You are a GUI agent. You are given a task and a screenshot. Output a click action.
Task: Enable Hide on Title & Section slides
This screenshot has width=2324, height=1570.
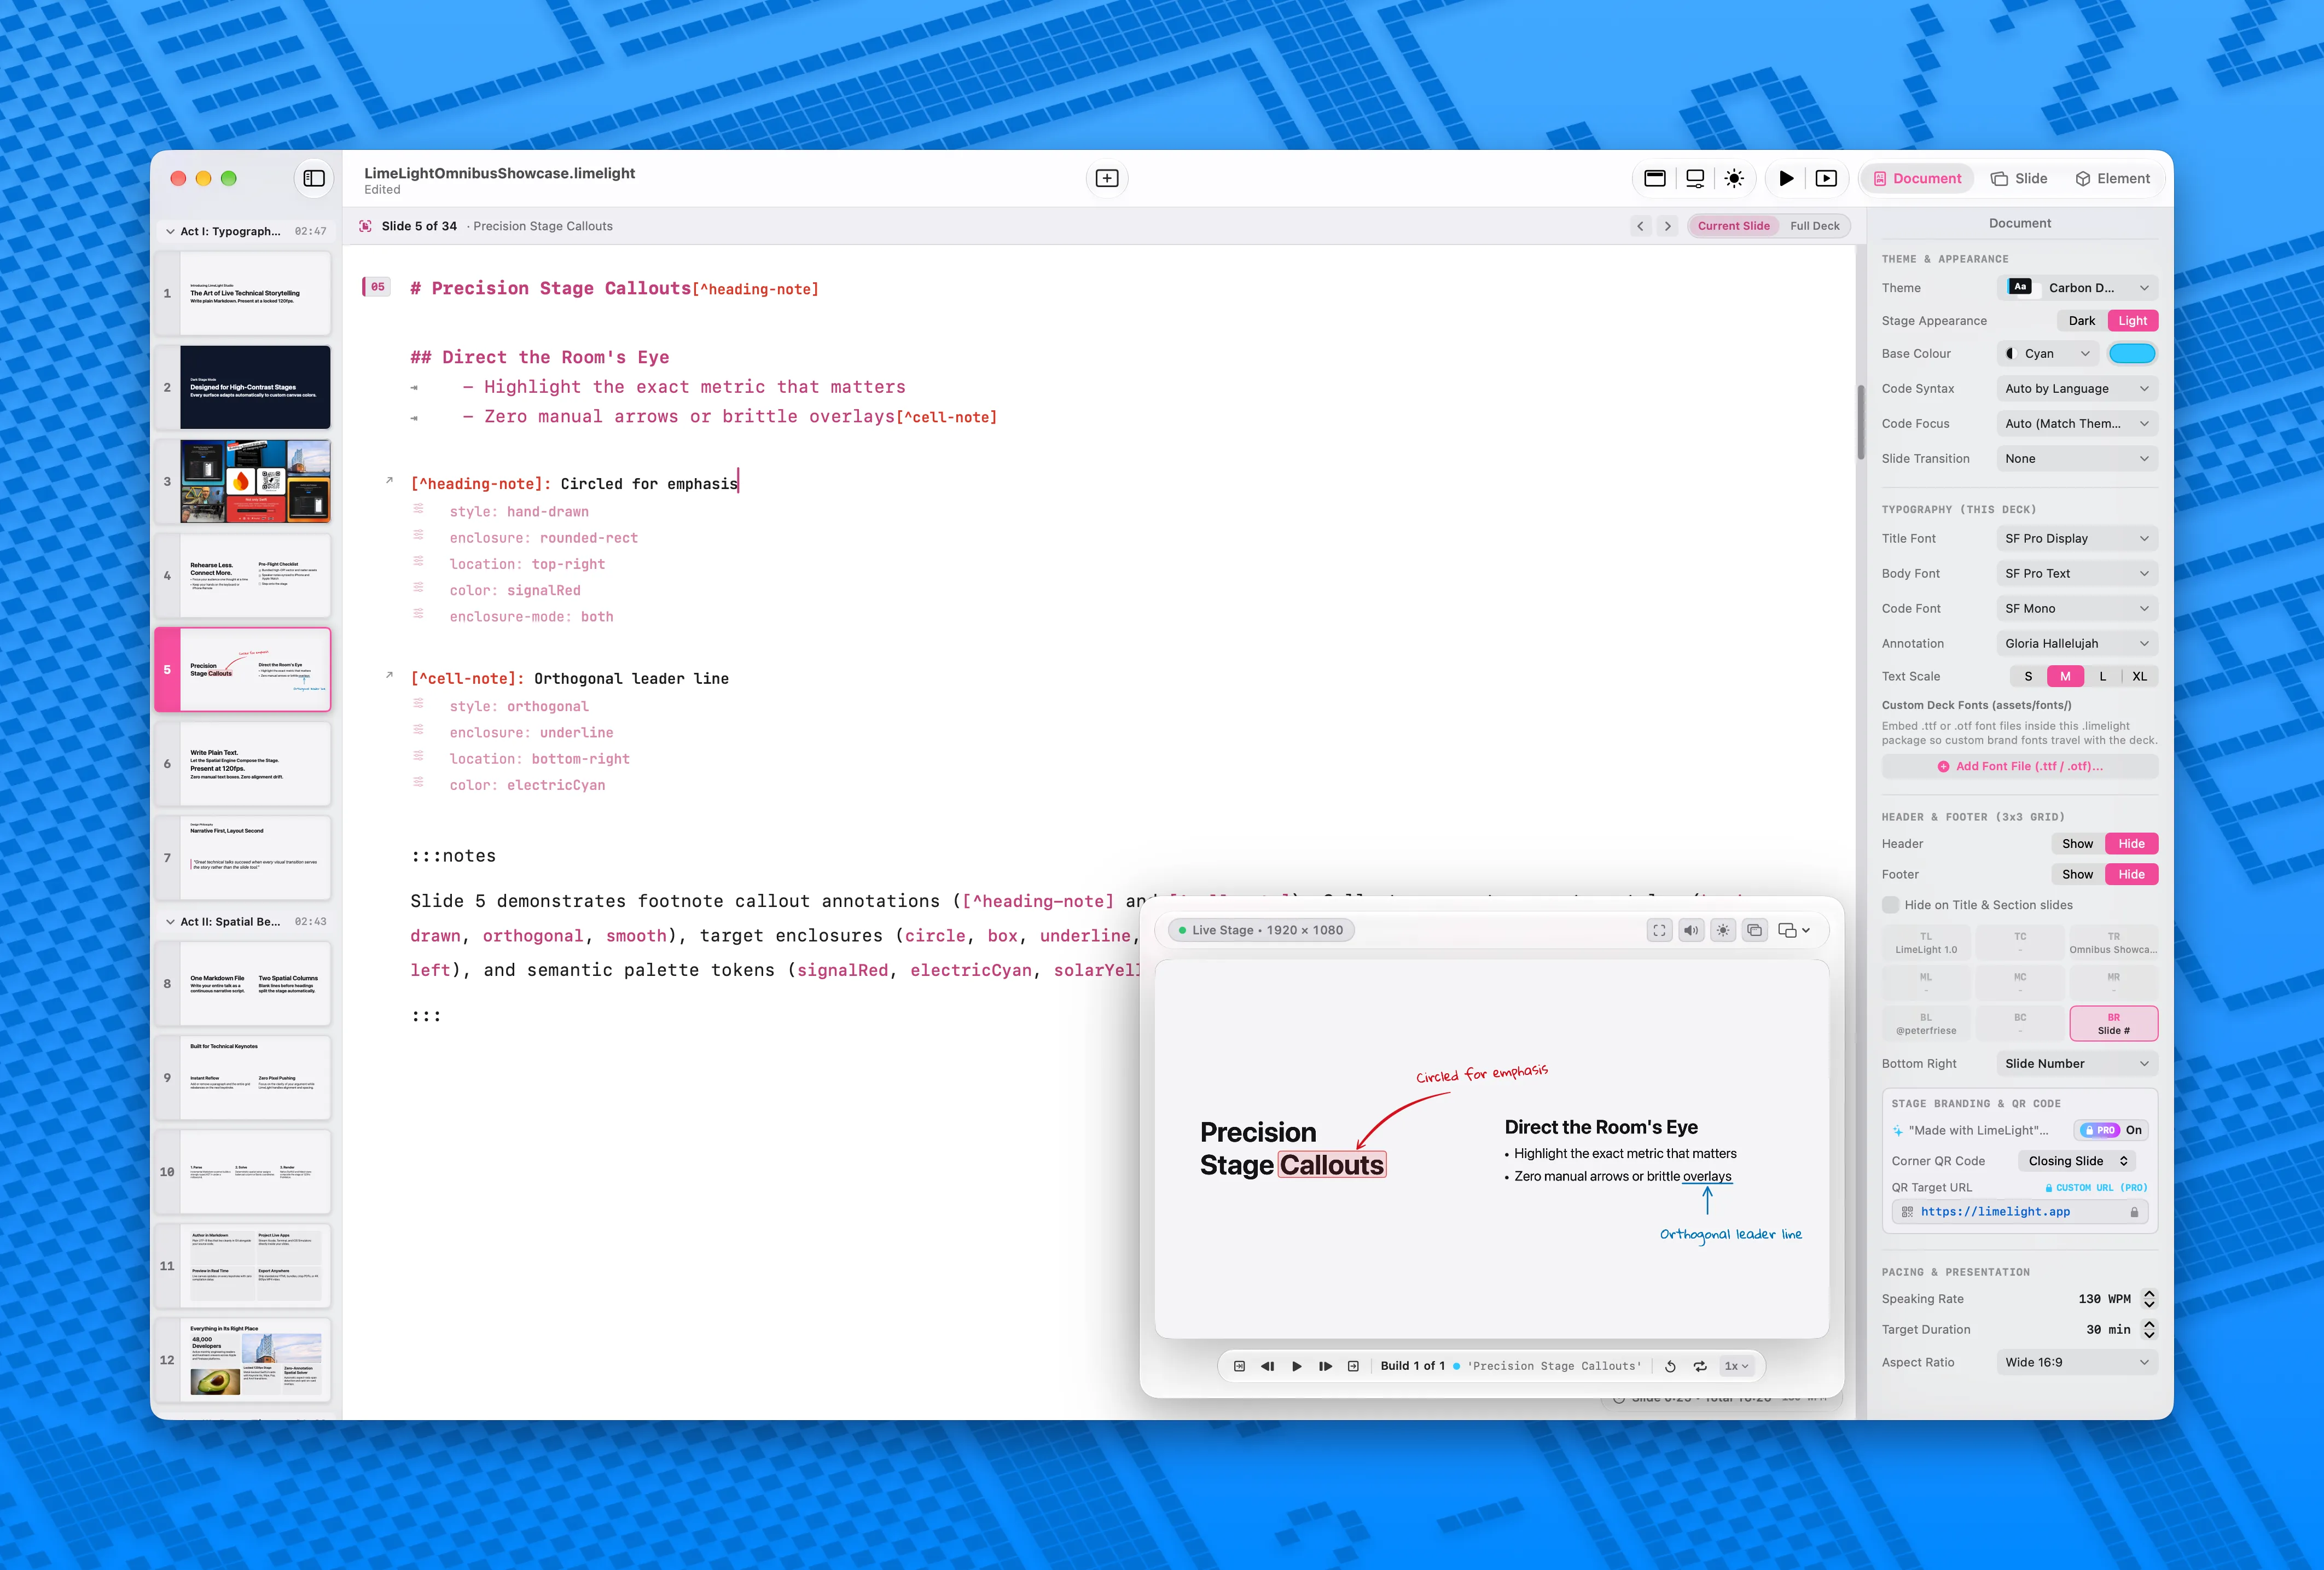(x=1890, y=905)
